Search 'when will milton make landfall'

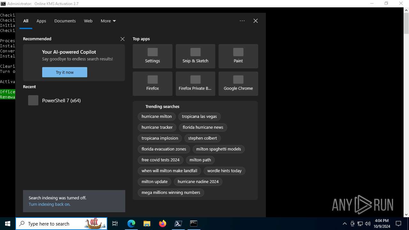pyautogui.click(x=169, y=171)
